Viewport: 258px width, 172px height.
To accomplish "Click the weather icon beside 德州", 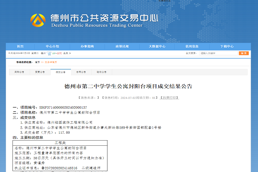I will pos(49,53).
